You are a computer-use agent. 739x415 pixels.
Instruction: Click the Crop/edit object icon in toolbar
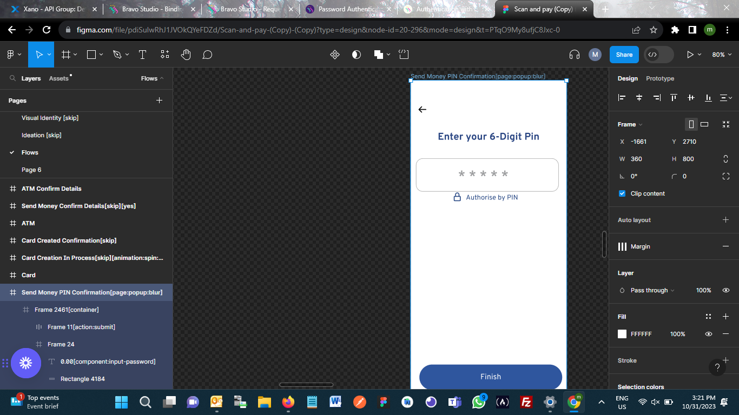tap(404, 55)
